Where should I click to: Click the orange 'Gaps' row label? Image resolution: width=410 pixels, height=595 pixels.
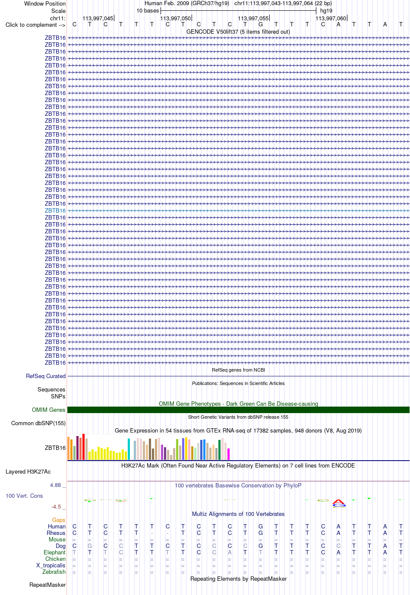click(59, 520)
